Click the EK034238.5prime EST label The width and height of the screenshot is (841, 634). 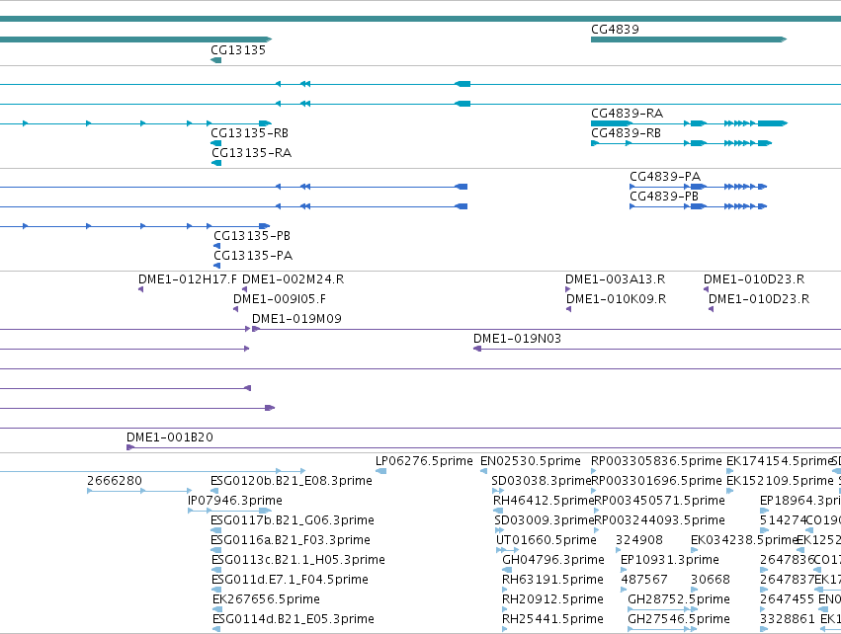point(743,540)
